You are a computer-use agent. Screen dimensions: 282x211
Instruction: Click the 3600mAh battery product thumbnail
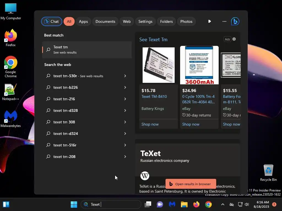coord(199,65)
